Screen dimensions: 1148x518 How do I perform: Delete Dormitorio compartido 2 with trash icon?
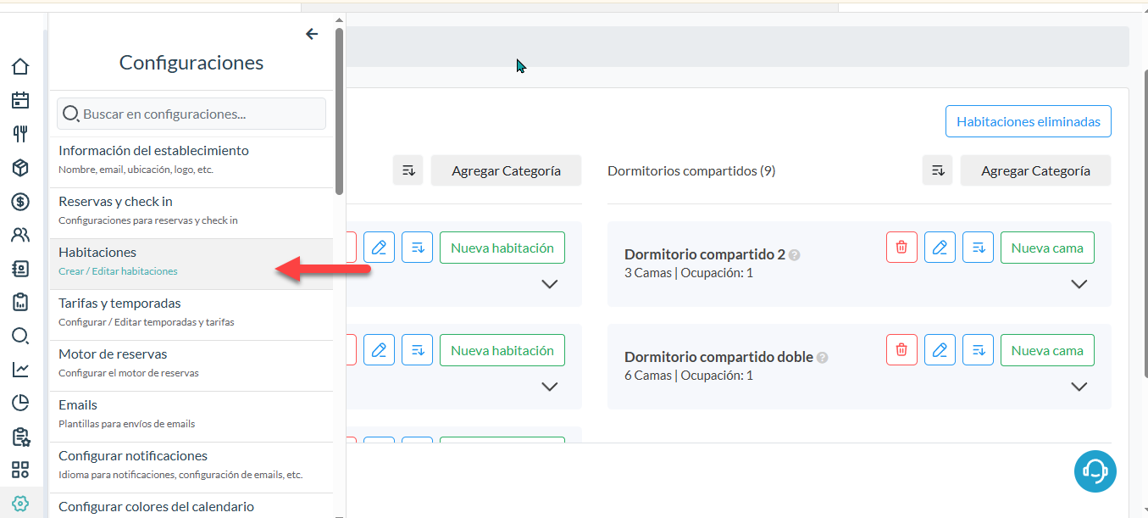point(901,248)
